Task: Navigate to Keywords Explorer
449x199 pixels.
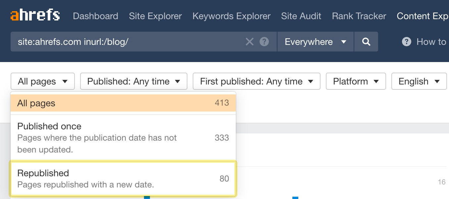Action: click(231, 16)
